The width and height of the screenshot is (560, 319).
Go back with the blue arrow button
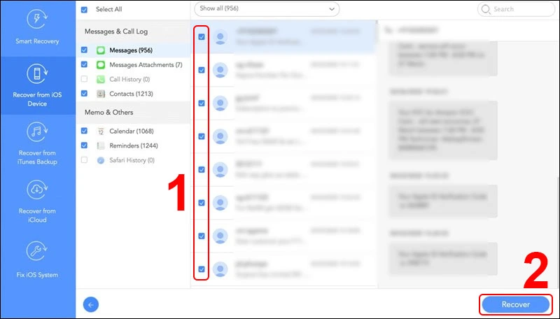pyautogui.click(x=91, y=305)
